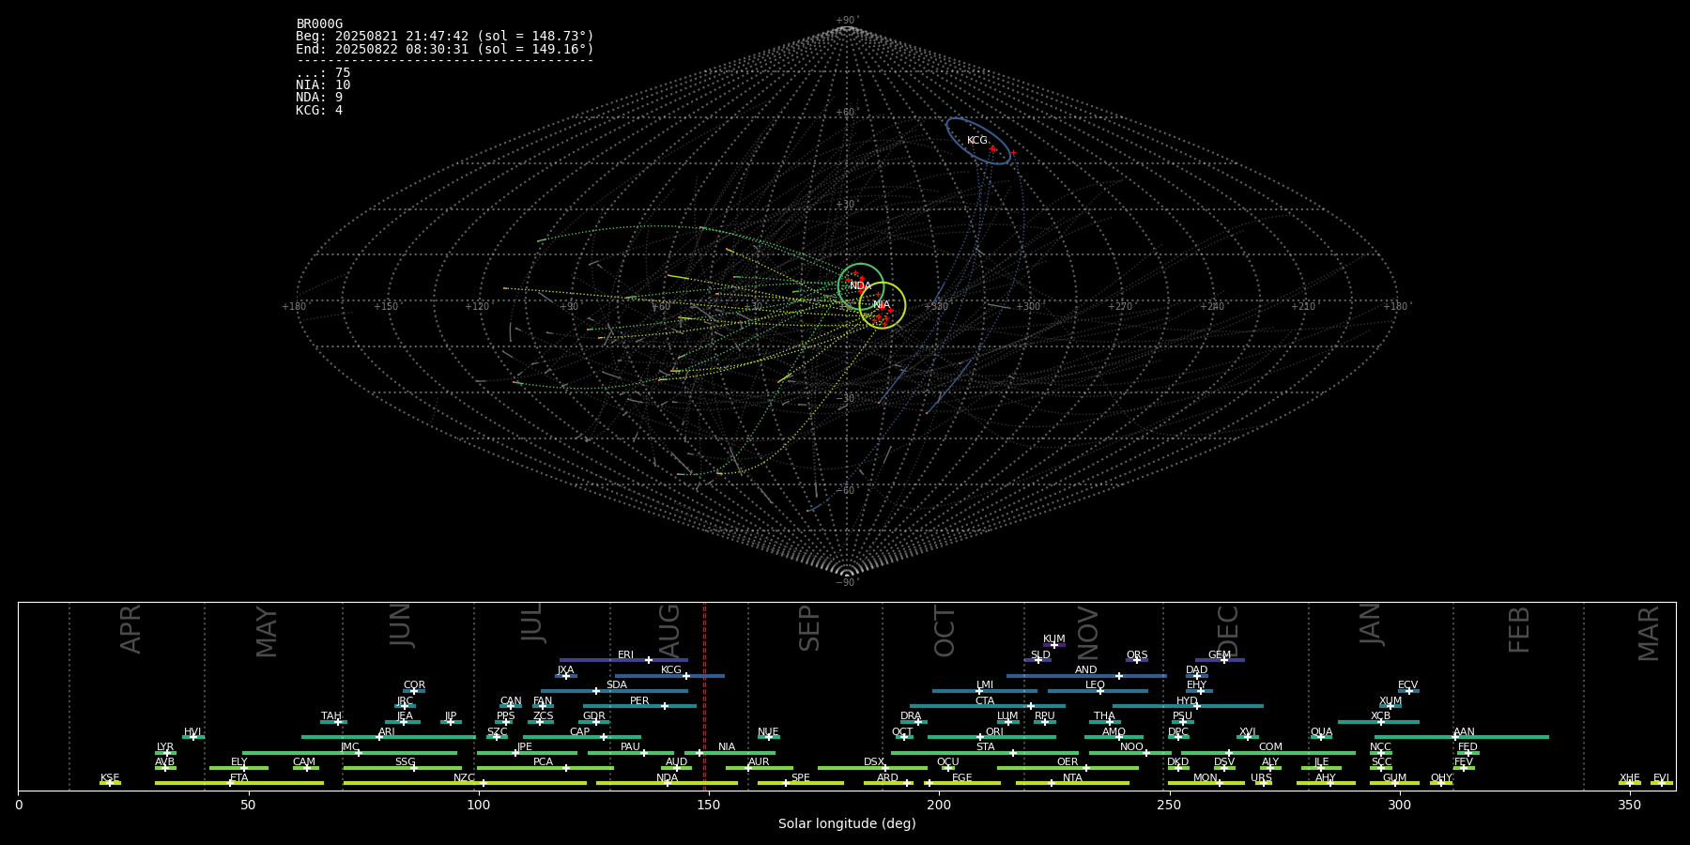This screenshot has height=845, width=1690.
Task: Select the KUM shower label in timeline
Action: pos(1054,639)
